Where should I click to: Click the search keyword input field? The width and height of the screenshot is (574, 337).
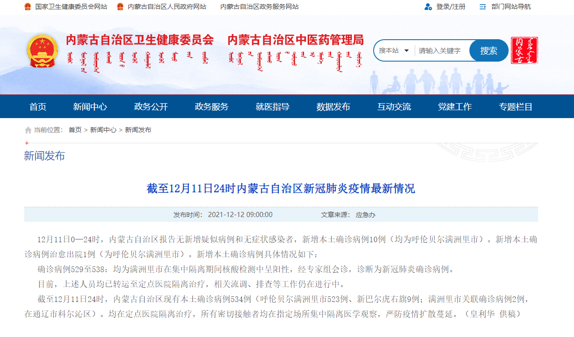tap(441, 50)
